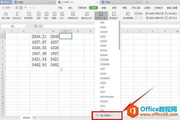
Task: Expand the arrow next to 文件
Action: [x=12, y=8]
